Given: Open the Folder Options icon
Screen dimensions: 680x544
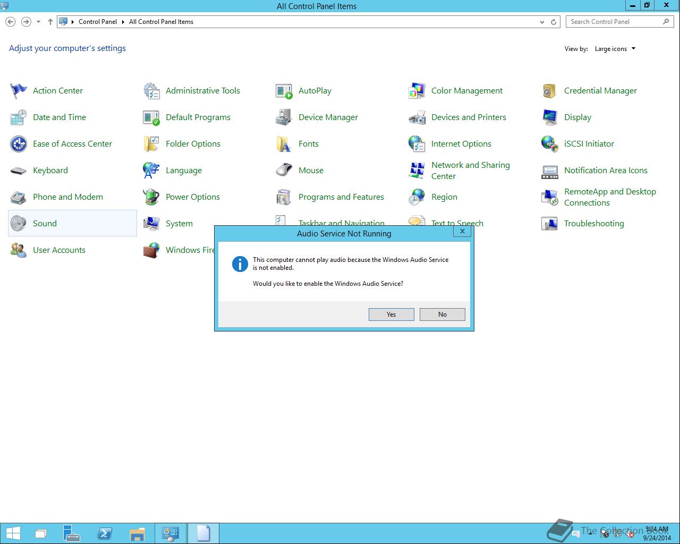Looking at the screenshot, I should [x=151, y=144].
